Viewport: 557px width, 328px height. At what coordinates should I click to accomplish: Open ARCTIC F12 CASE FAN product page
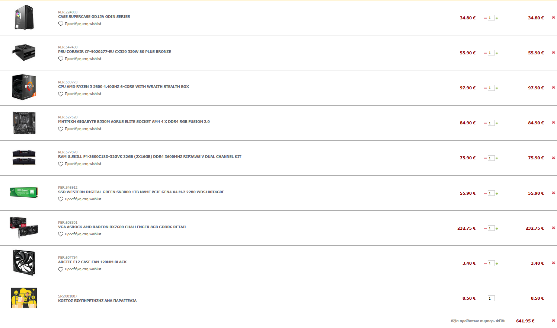tap(92, 262)
